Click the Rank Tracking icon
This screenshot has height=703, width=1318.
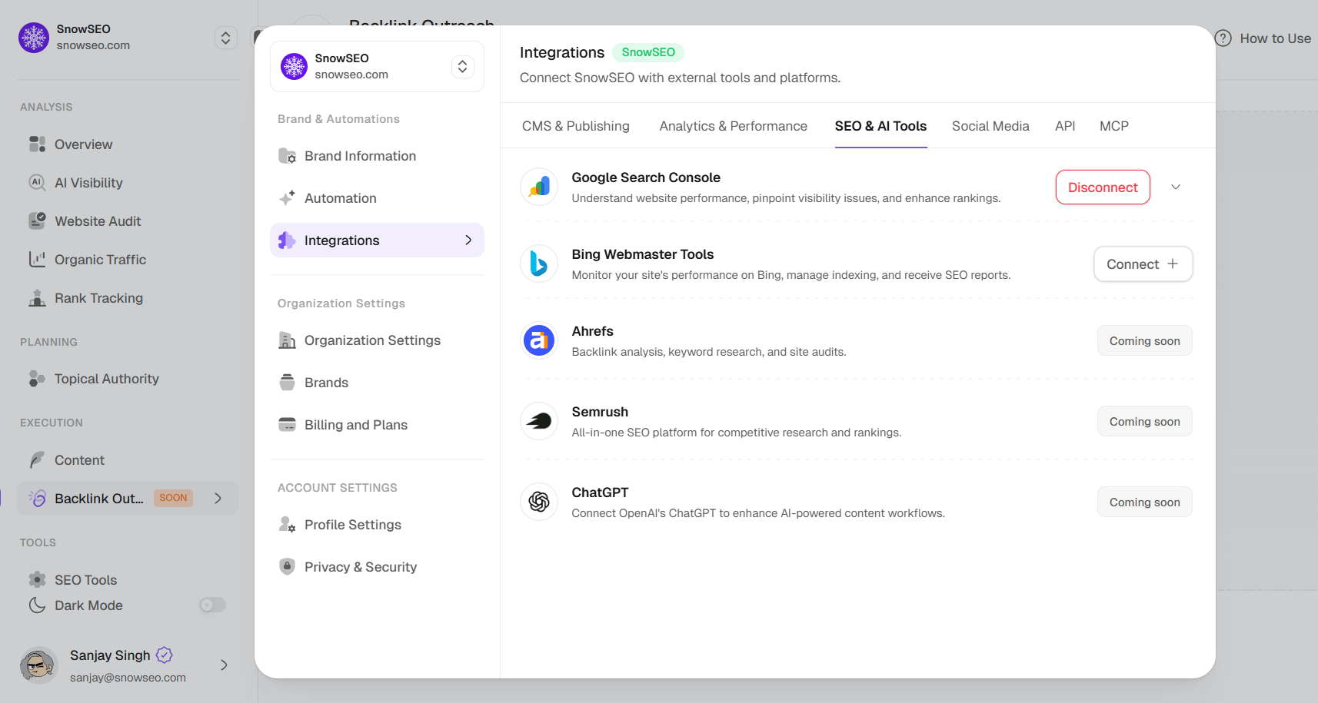click(37, 298)
